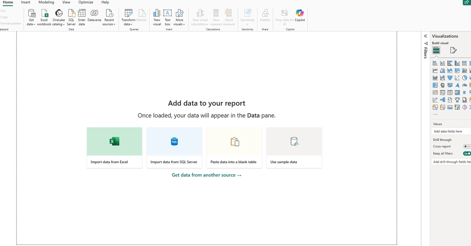471x246 pixels.
Task: Open the Sensitivity dropdown
Action: pos(247,24)
